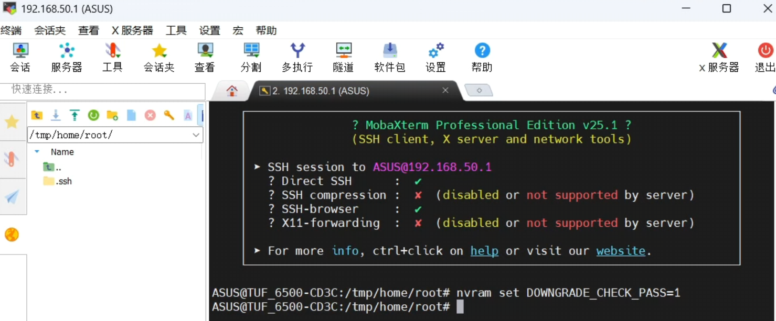Click the 多执行 (MultiExec) toolbar icon

297,58
